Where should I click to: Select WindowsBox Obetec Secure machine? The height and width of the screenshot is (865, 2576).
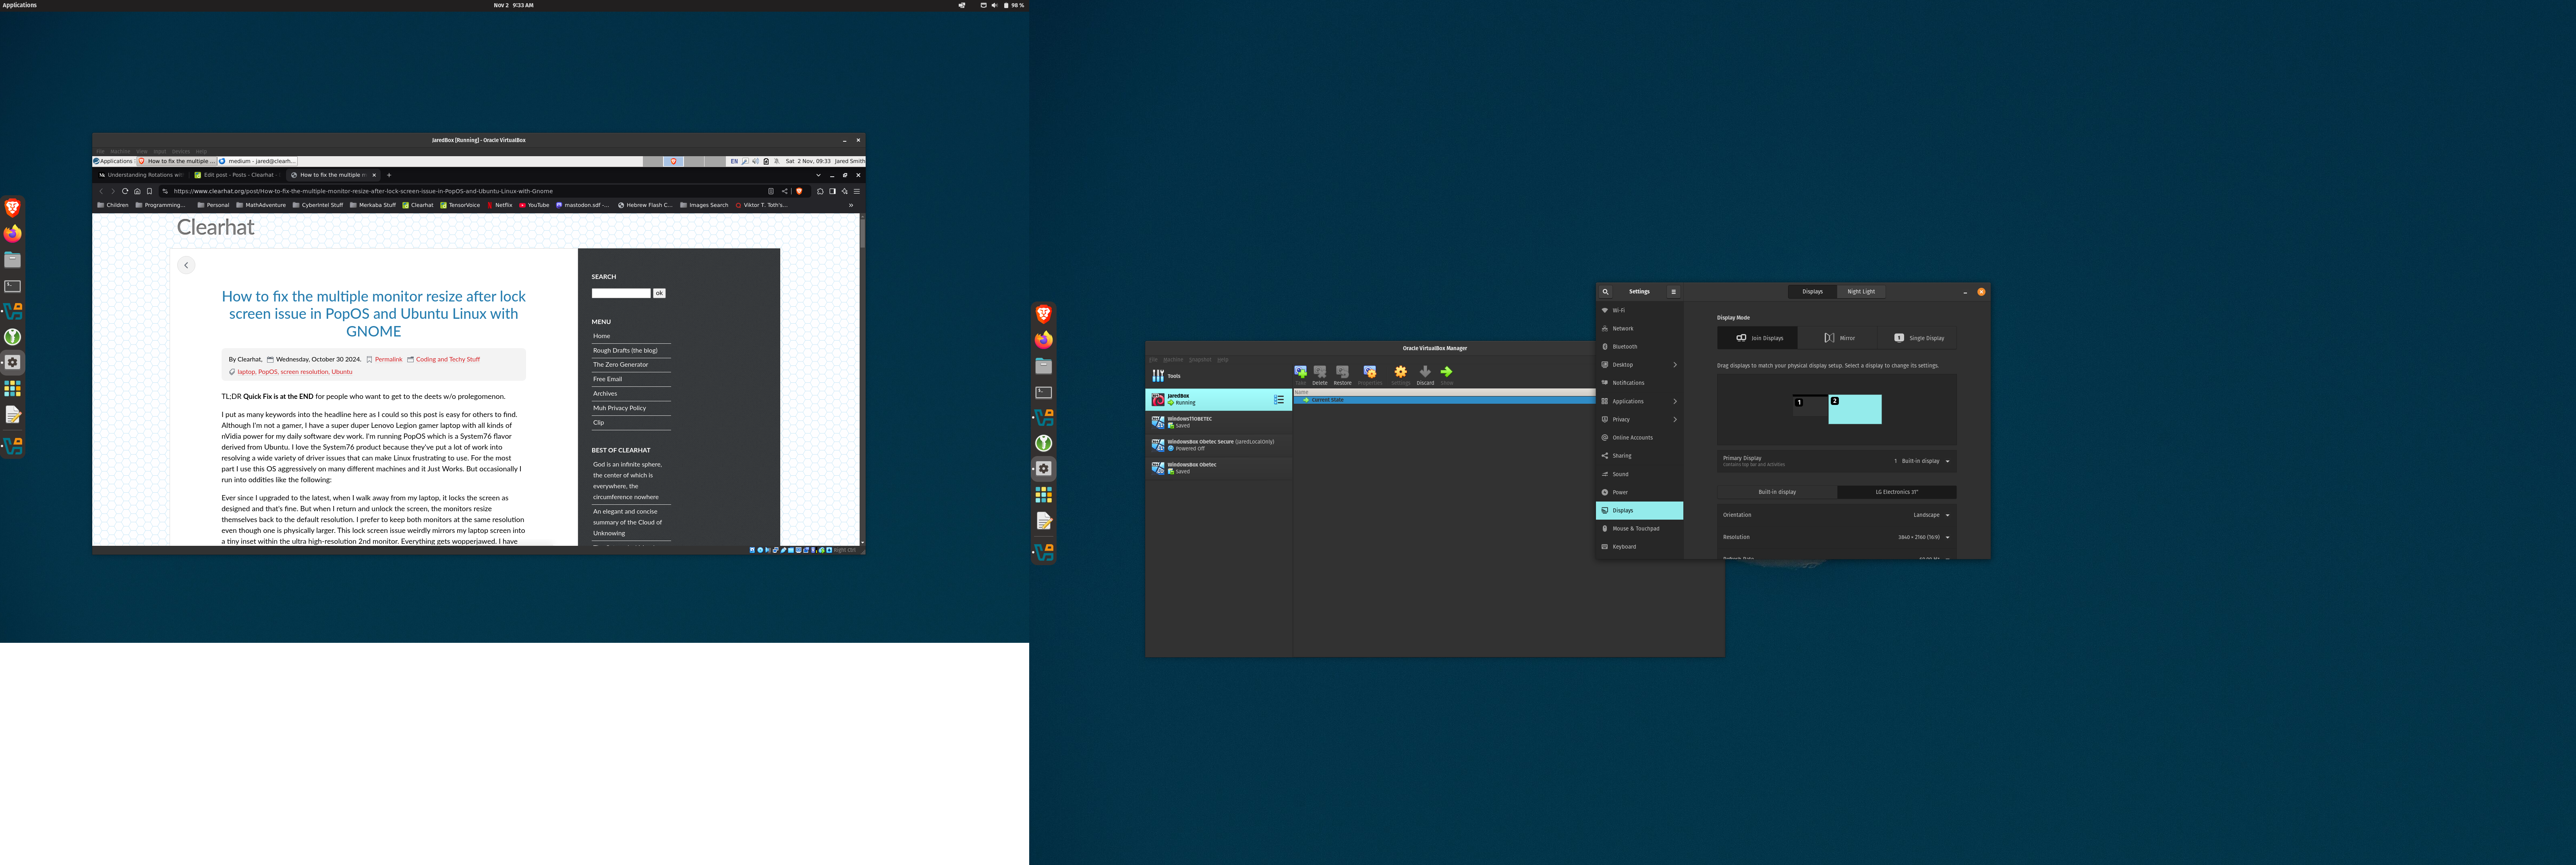click(1218, 446)
